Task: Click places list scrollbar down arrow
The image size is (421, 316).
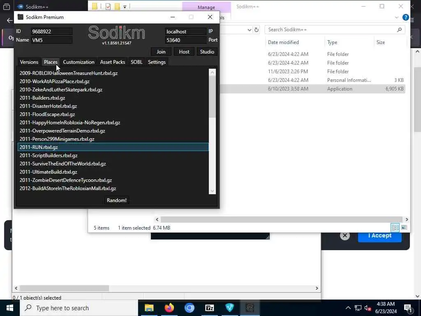Action: [x=212, y=191]
